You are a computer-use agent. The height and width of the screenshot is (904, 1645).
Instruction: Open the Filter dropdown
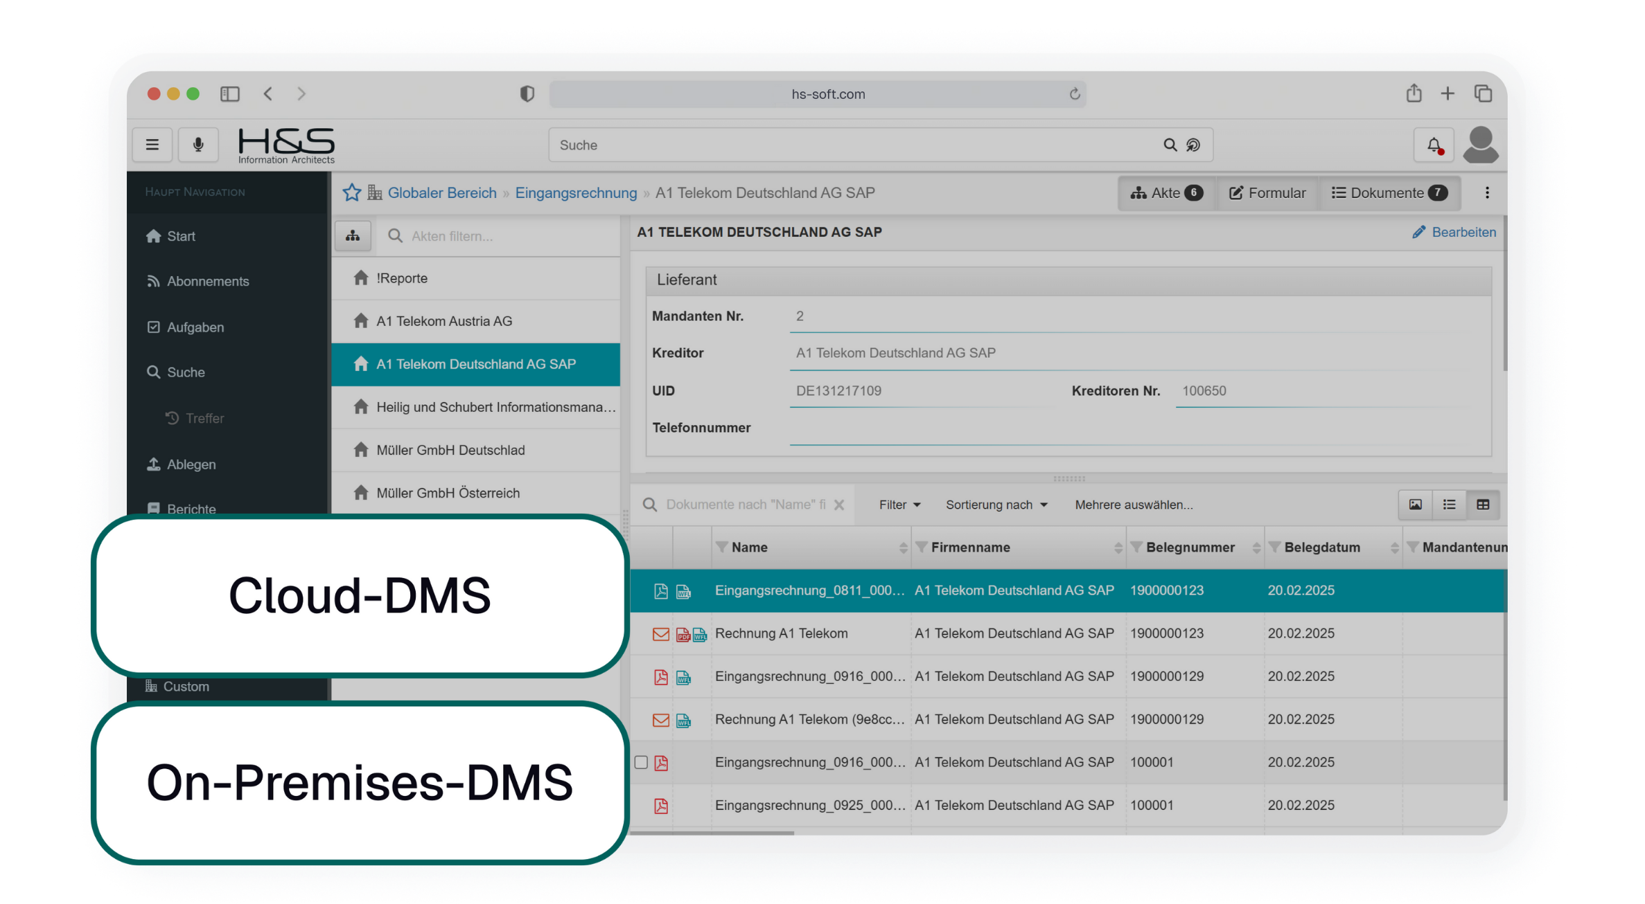click(899, 505)
